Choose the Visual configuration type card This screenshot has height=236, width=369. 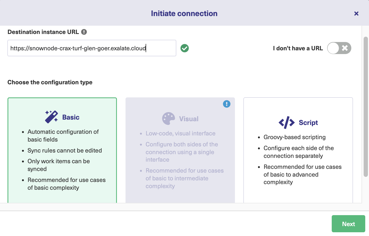click(x=180, y=150)
